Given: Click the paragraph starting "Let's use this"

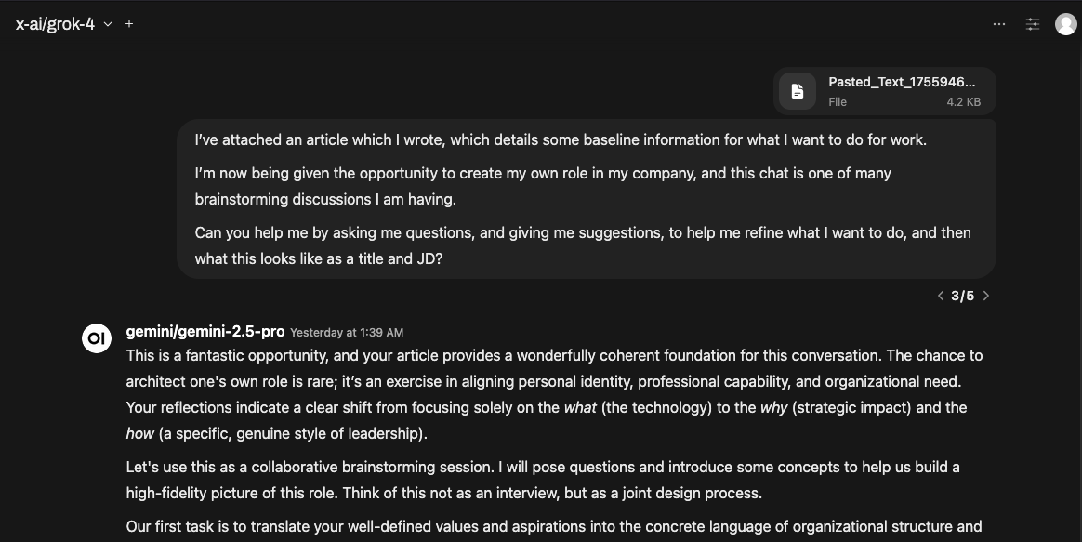Looking at the screenshot, I should point(543,479).
